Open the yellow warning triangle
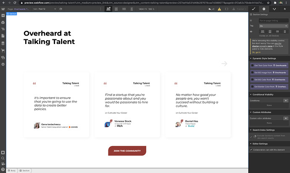290x173 pixels. 219,9
